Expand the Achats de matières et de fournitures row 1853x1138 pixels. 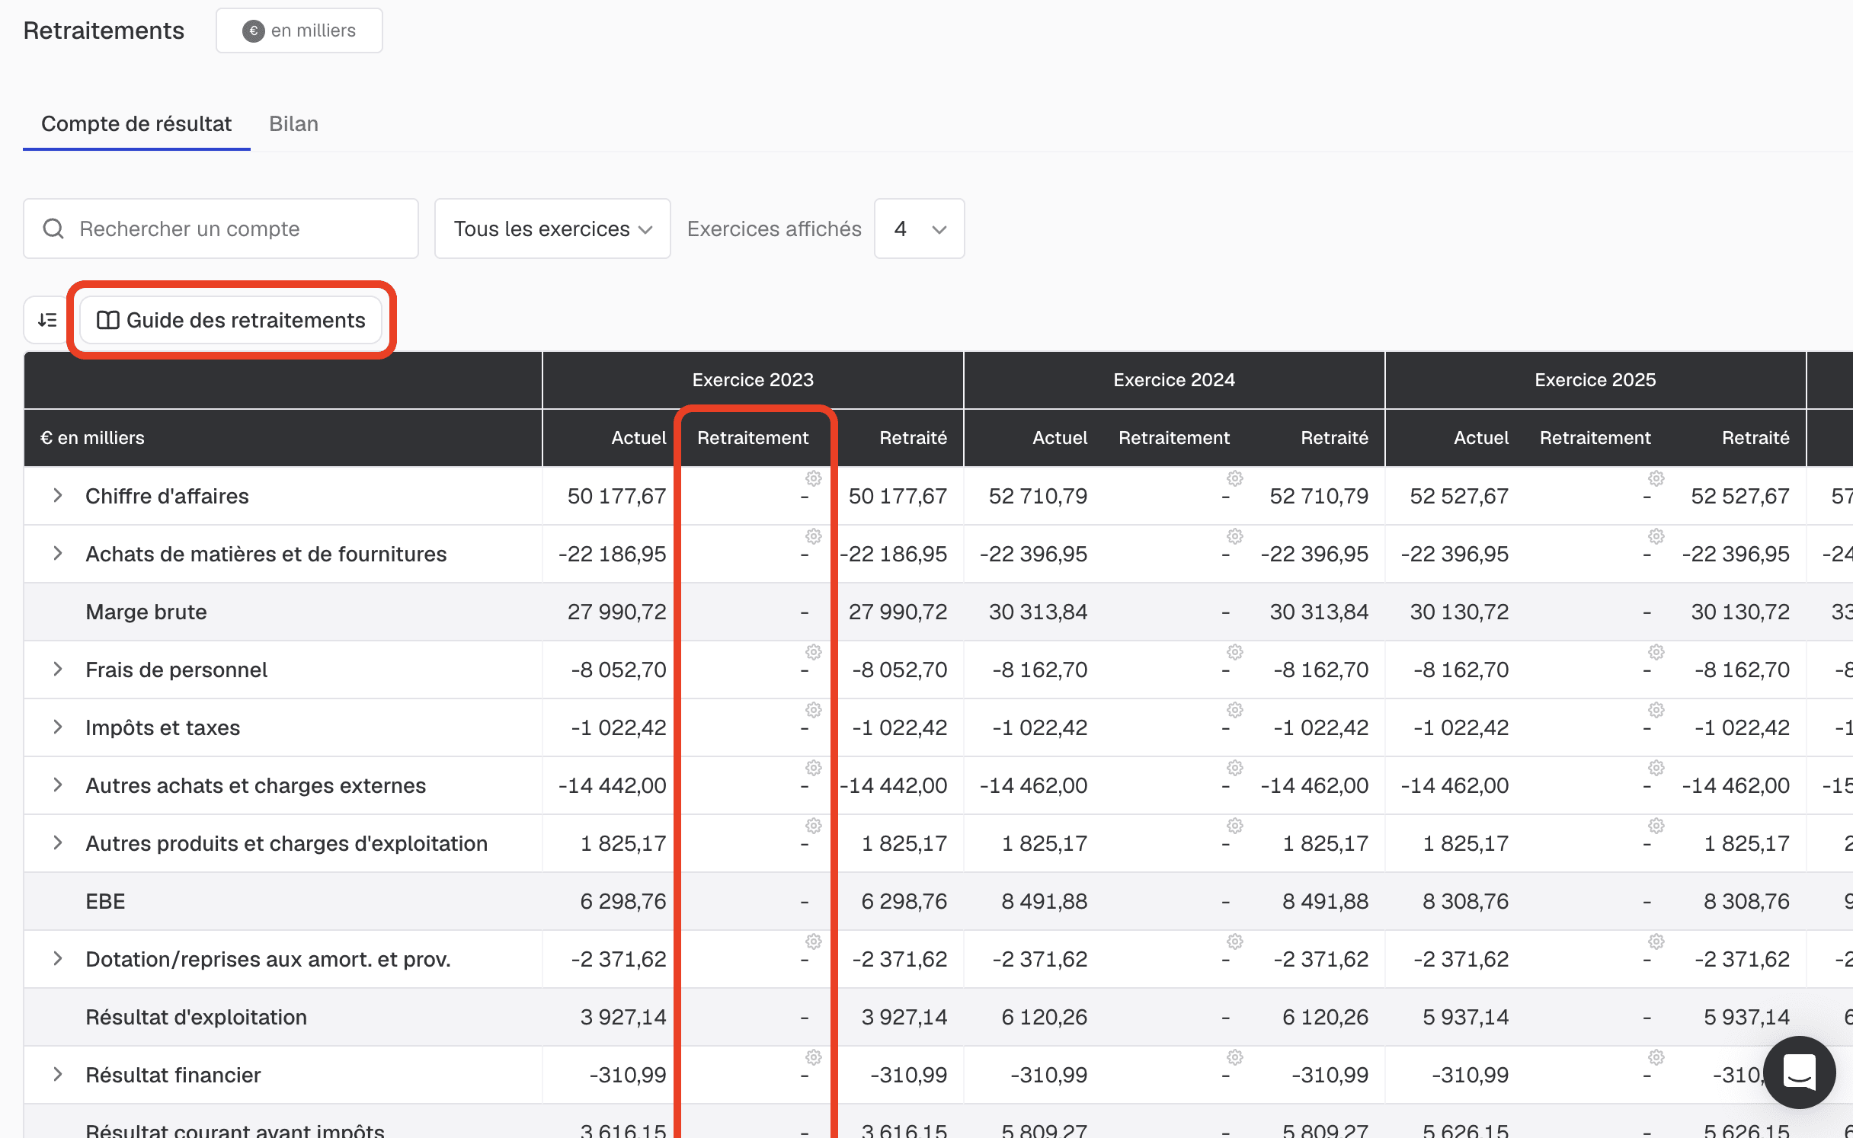58,554
